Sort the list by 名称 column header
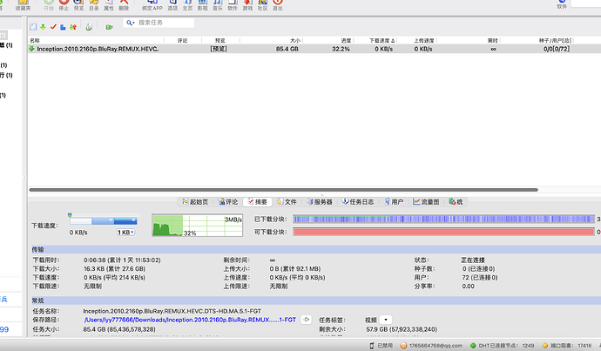 point(35,41)
